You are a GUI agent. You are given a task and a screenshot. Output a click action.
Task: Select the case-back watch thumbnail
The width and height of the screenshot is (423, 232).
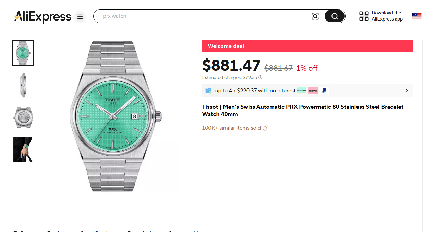(x=23, y=118)
